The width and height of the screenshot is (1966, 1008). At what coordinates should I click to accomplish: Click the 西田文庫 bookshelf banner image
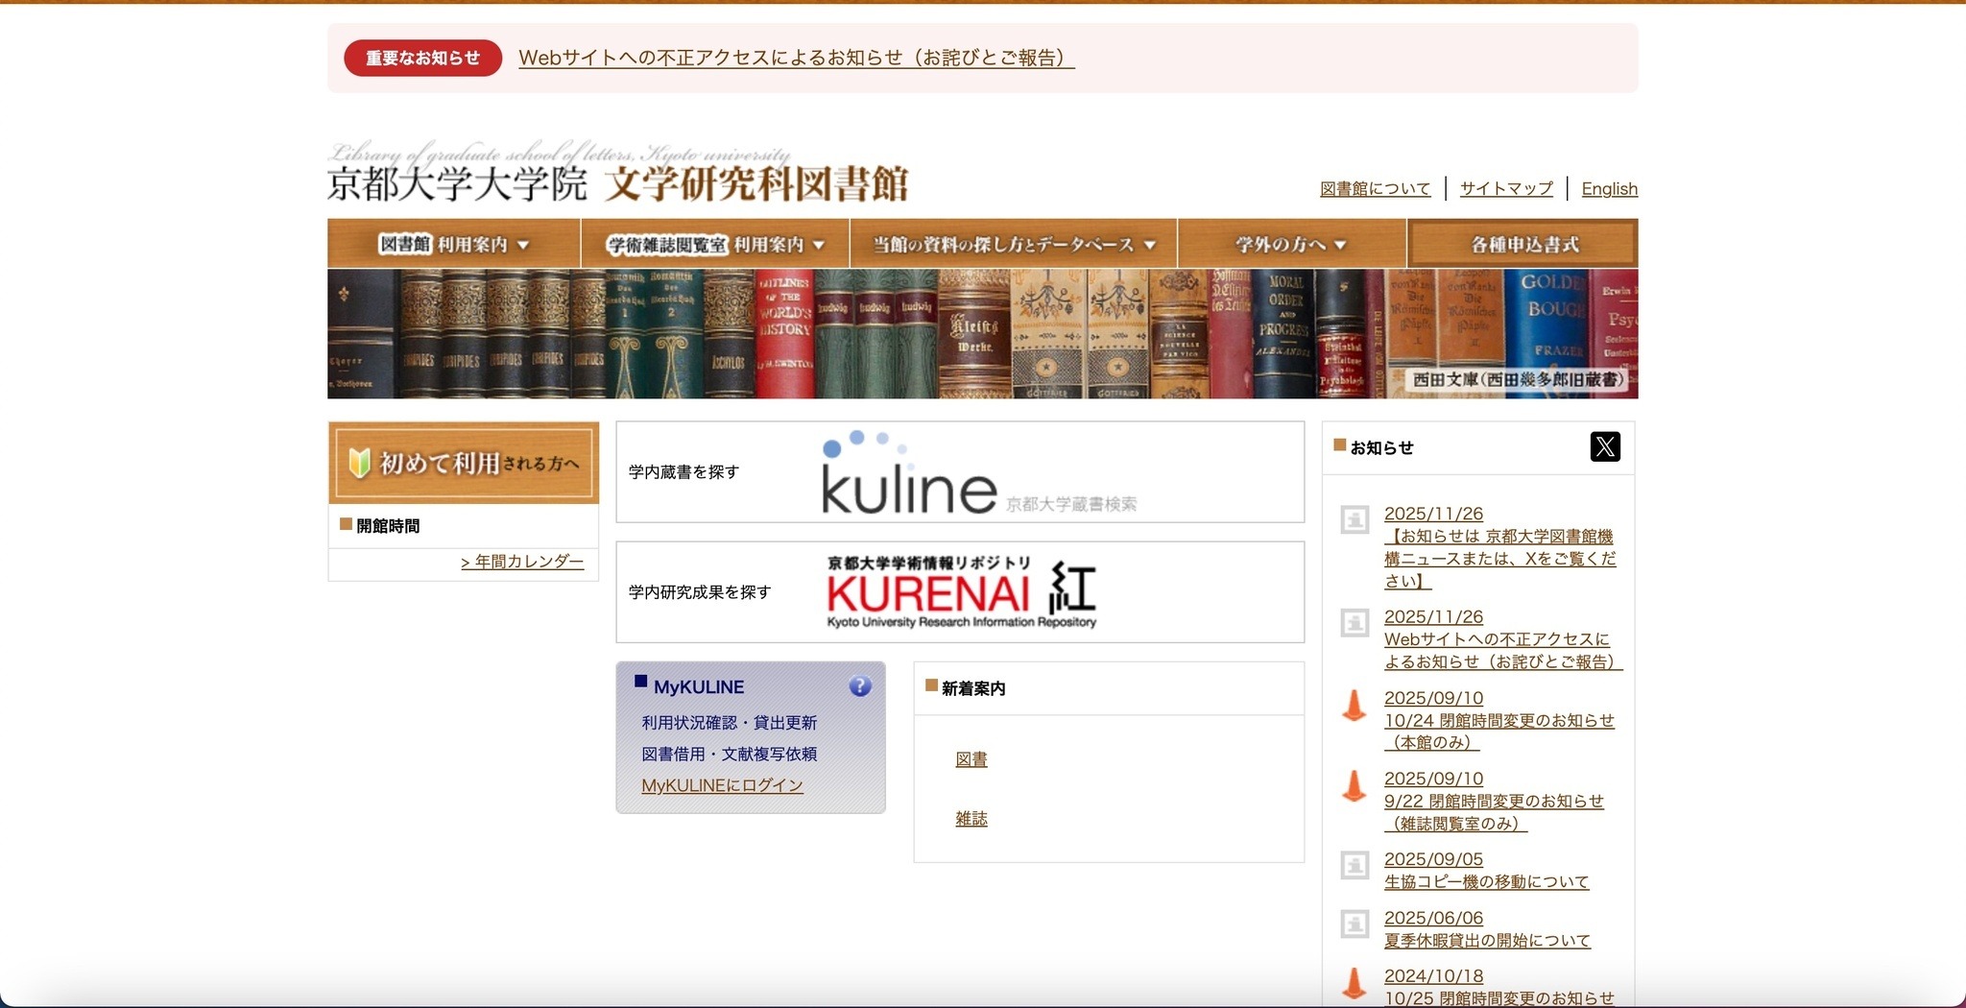tap(983, 333)
